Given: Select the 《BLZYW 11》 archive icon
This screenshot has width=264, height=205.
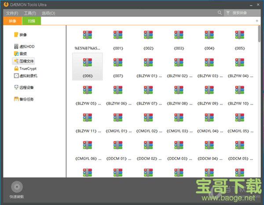Looking at the screenshot, I should [x=88, y=117].
